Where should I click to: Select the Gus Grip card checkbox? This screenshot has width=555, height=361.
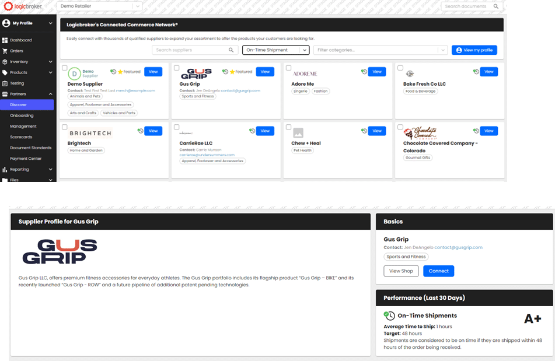click(177, 68)
